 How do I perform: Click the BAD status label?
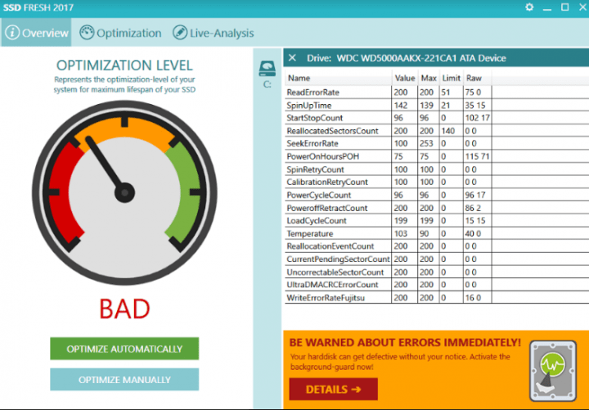click(124, 309)
